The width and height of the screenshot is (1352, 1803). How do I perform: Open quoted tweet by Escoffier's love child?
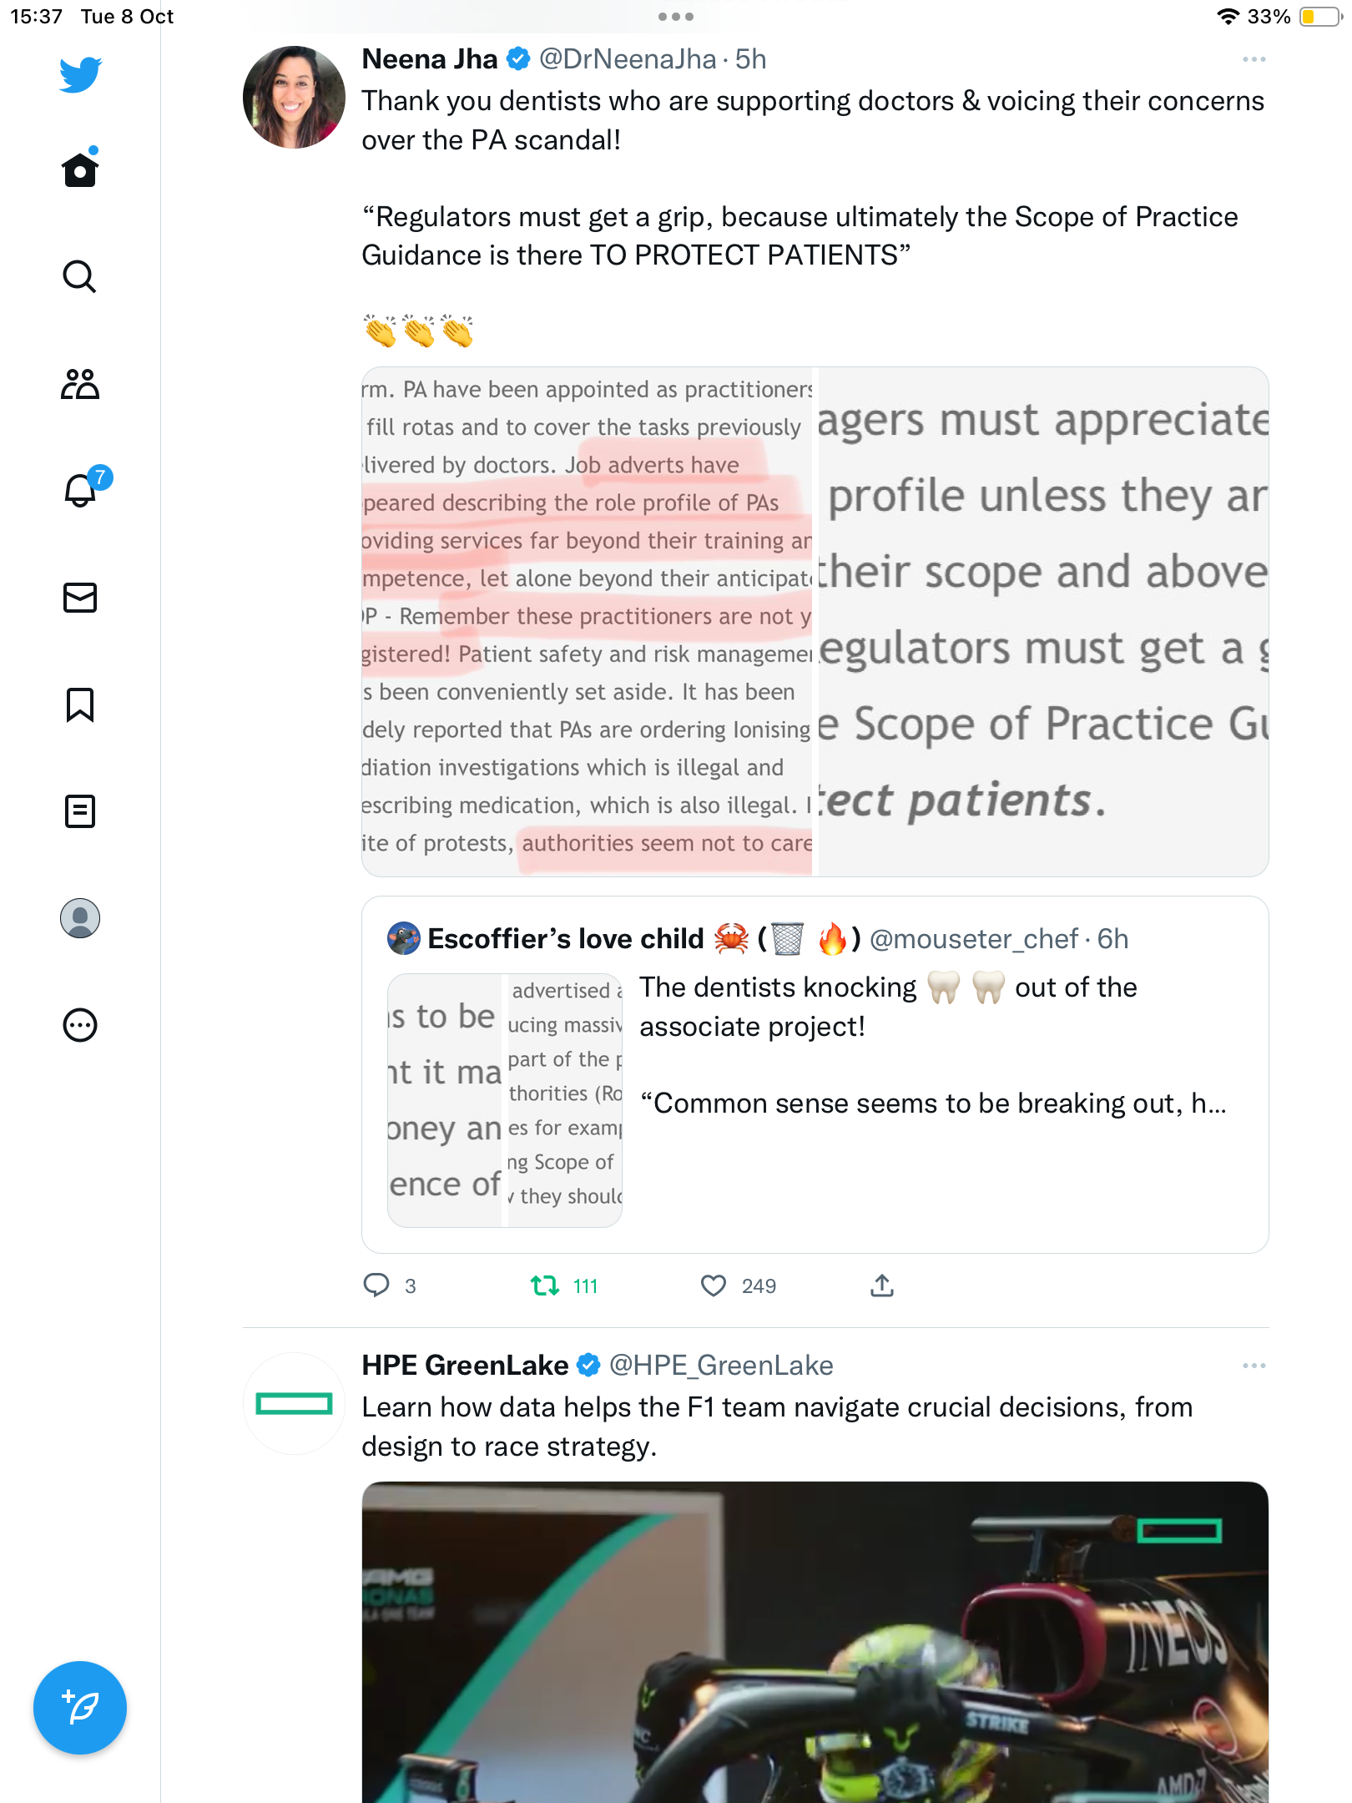tap(815, 1074)
